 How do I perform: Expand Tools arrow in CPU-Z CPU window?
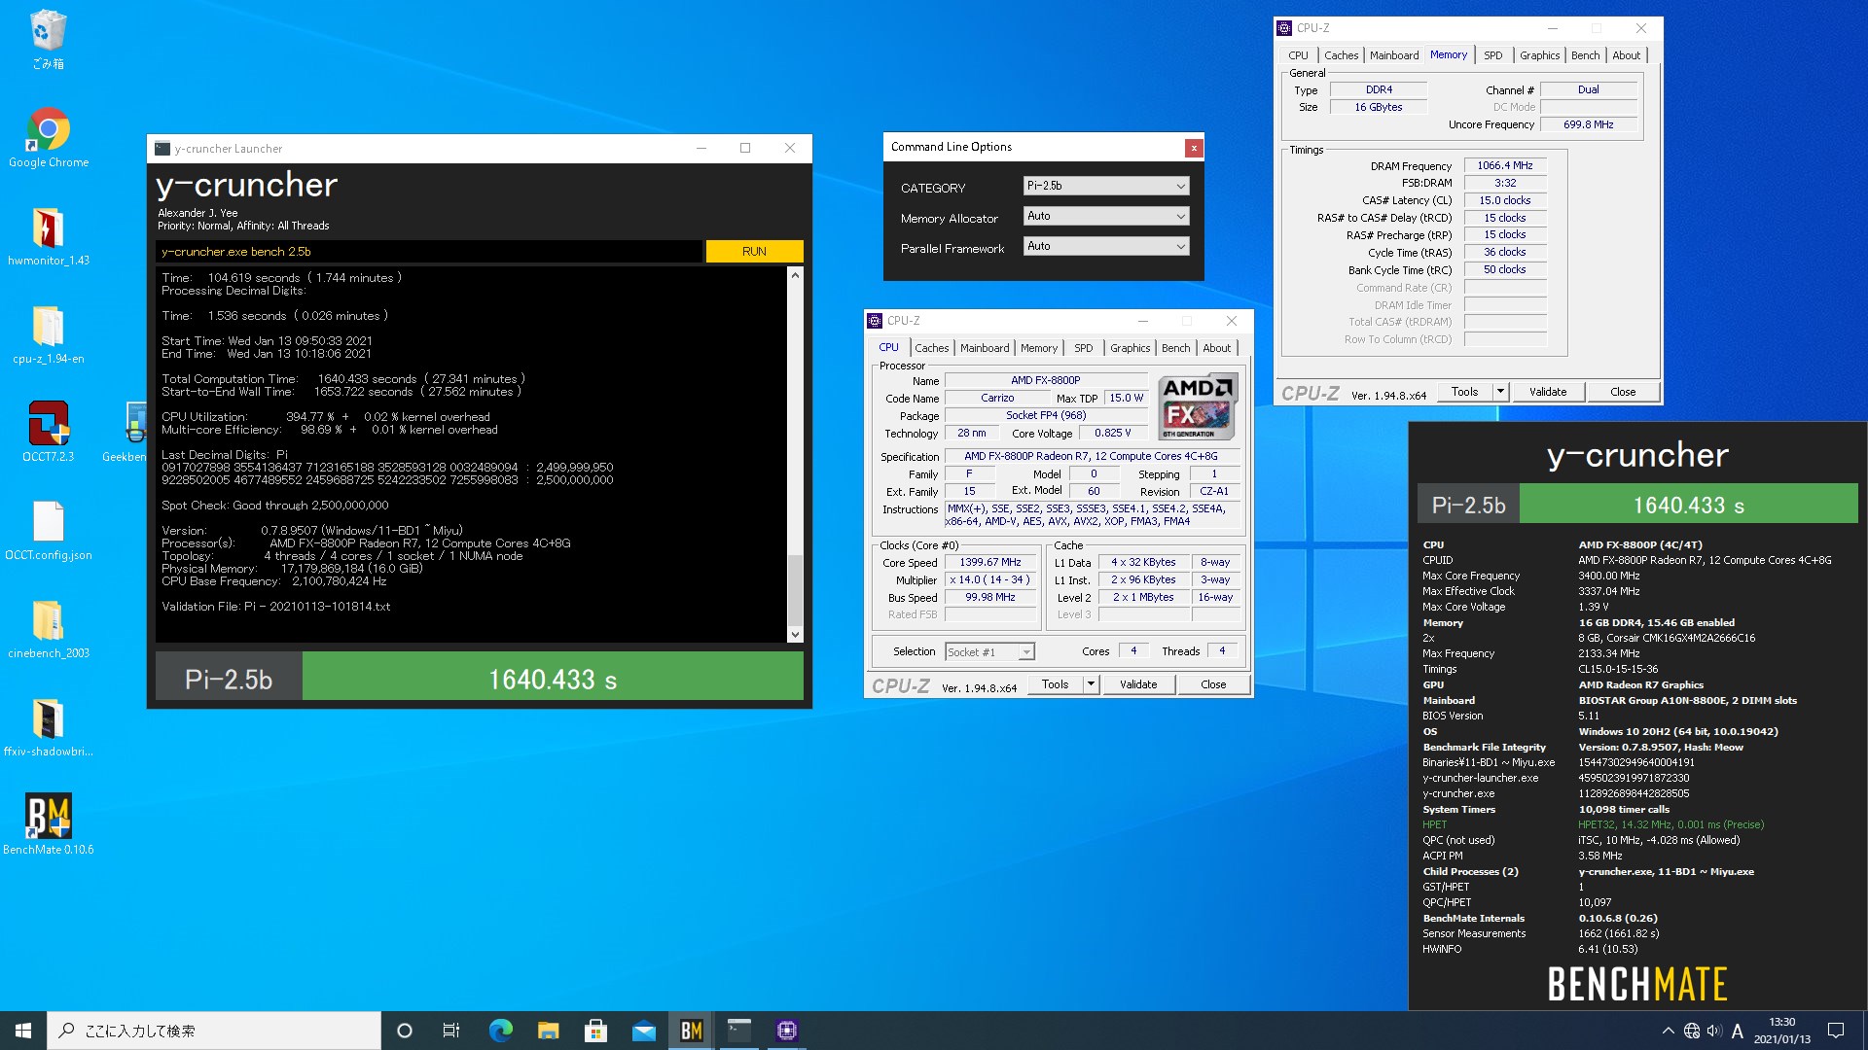click(1091, 684)
